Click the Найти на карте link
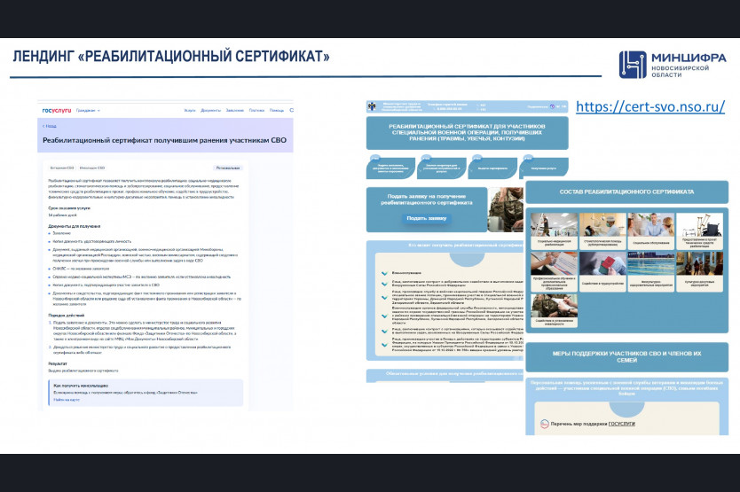The height and width of the screenshot is (492, 740). coord(67,400)
